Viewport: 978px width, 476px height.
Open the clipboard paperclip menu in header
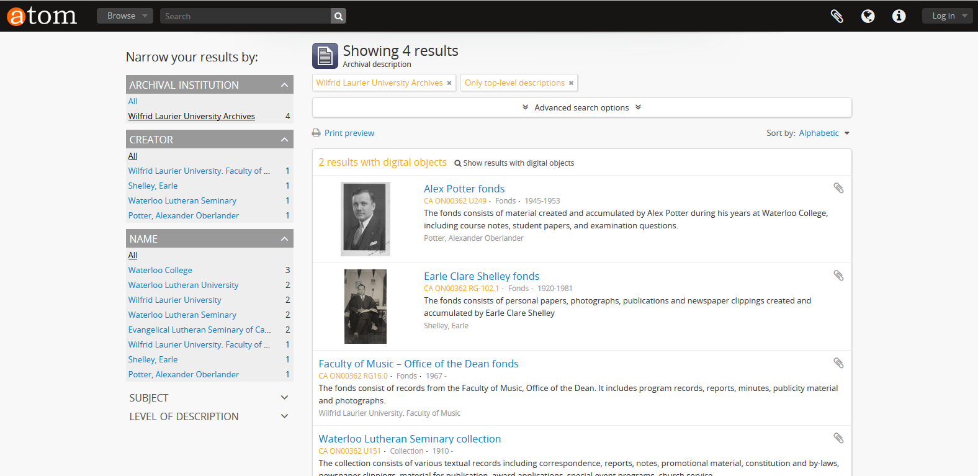(x=837, y=16)
